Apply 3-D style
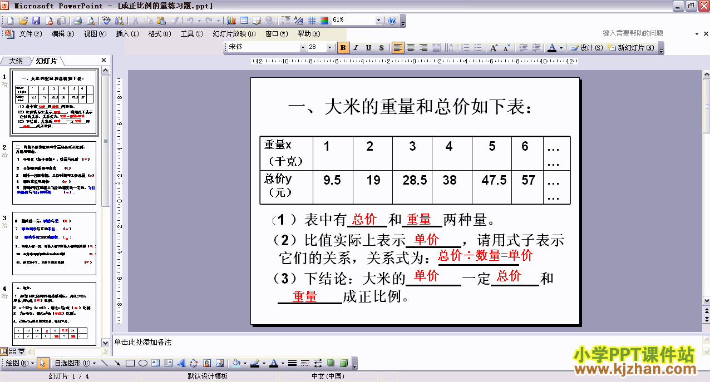This screenshot has height=382, width=710. point(343,363)
